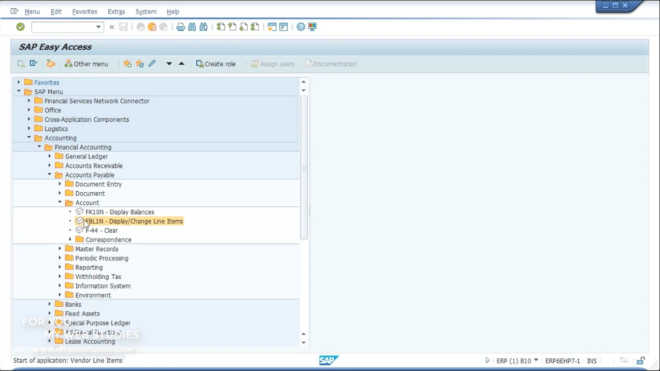
Task: Open the transaction command field dropdown
Action: [x=99, y=27]
